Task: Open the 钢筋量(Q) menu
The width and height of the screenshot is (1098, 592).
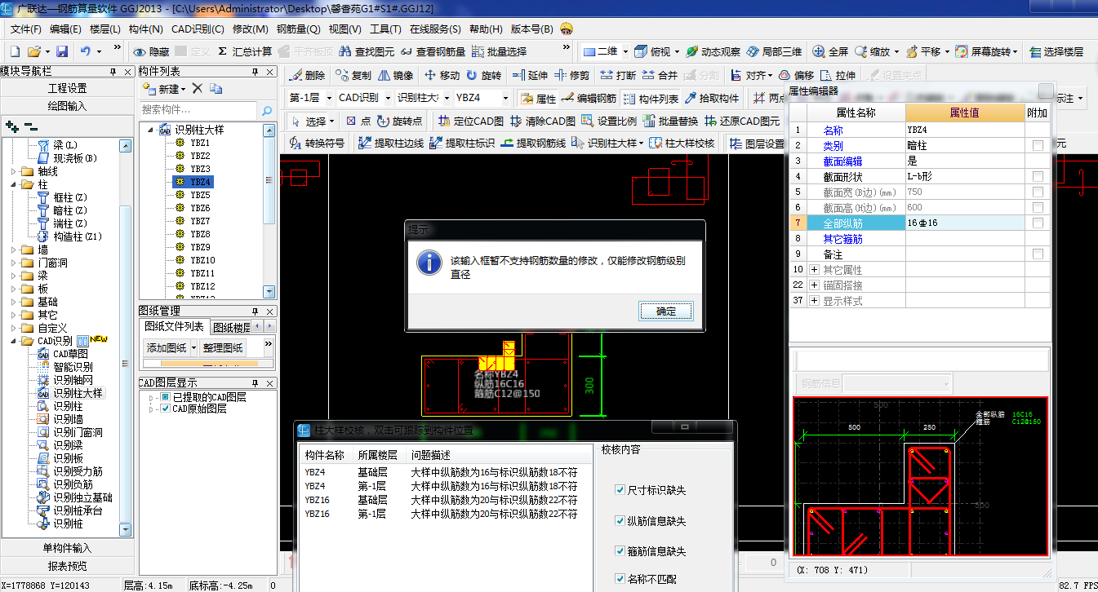Action: pos(299,29)
